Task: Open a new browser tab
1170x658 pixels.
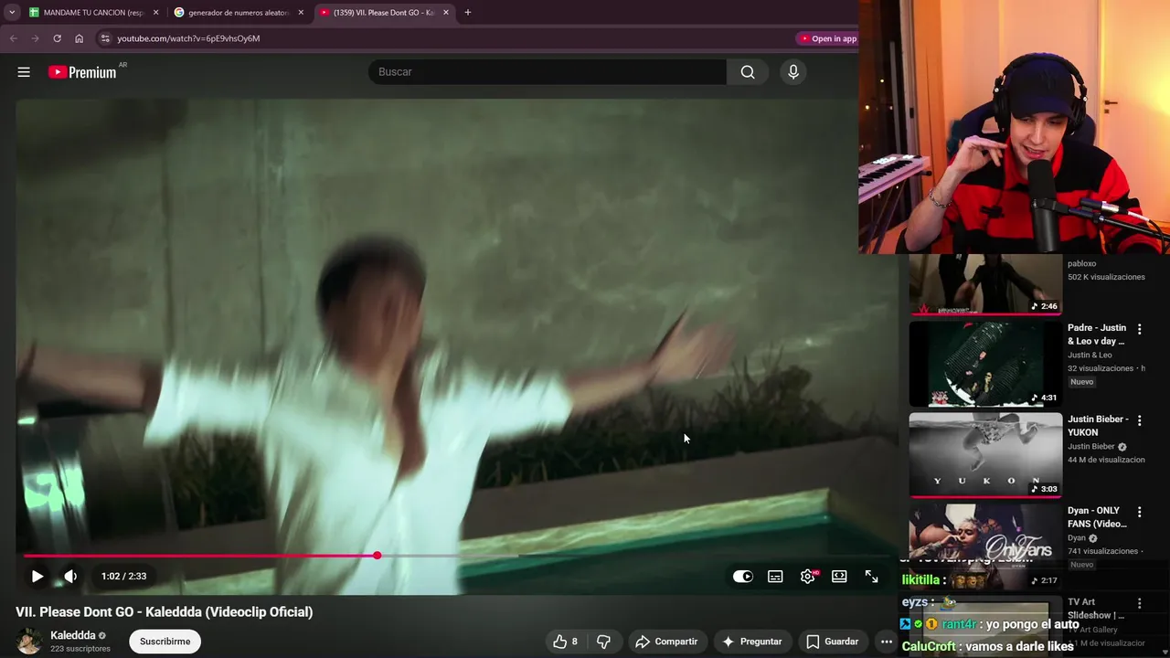Action: [468, 13]
